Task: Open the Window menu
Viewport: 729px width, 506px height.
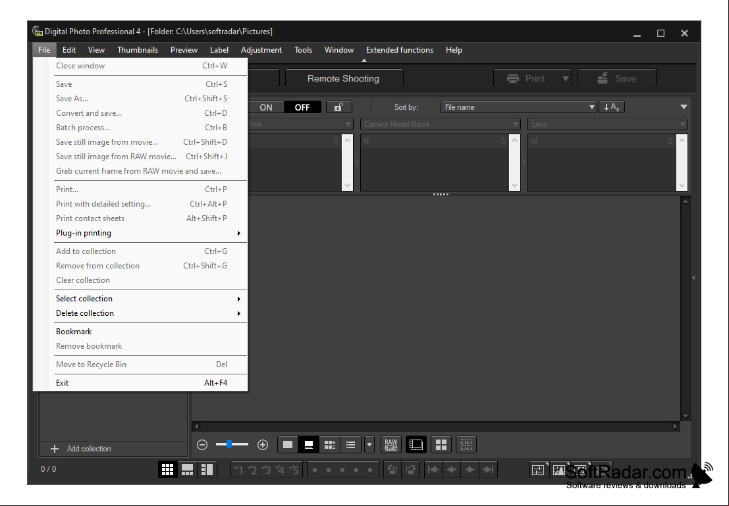Action: click(x=339, y=50)
